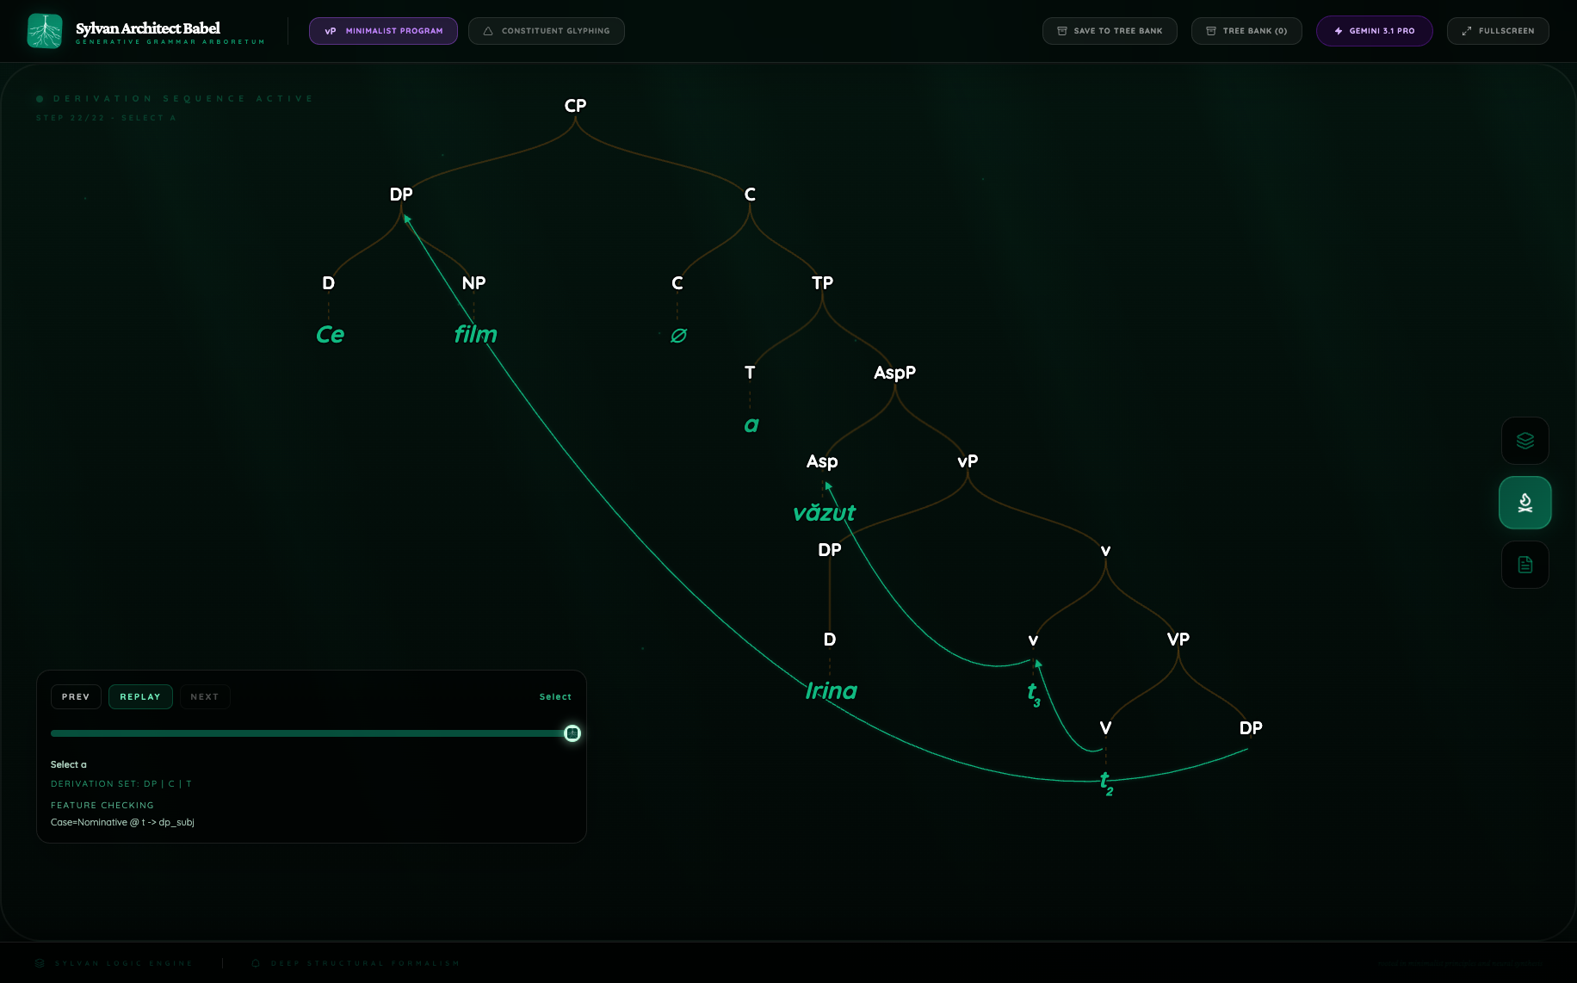The width and height of the screenshot is (1577, 983).
Task: Click the AspP node in the tree
Action: (x=894, y=373)
